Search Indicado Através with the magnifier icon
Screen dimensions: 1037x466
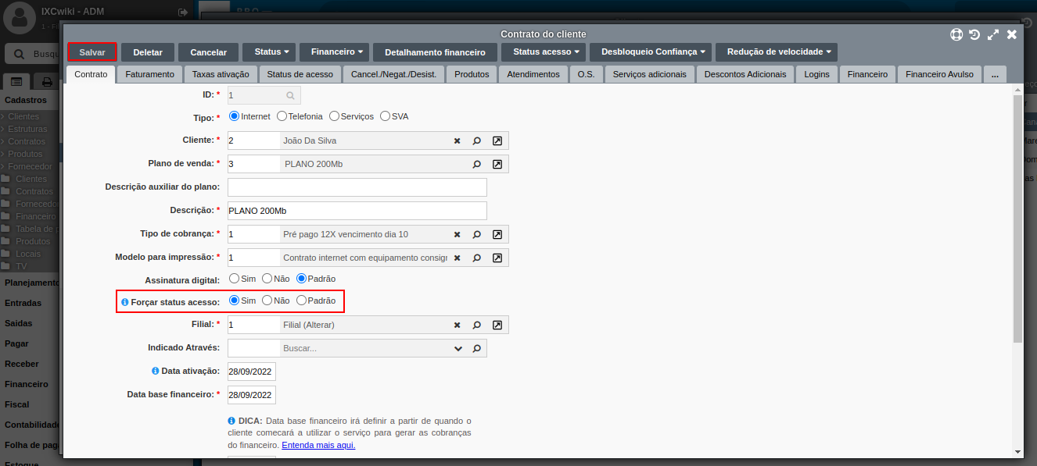(x=477, y=347)
